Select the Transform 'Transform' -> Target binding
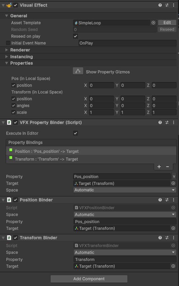 click(x=91, y=159)
